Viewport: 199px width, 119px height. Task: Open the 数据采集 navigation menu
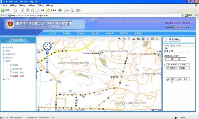[x=67, y=33]
